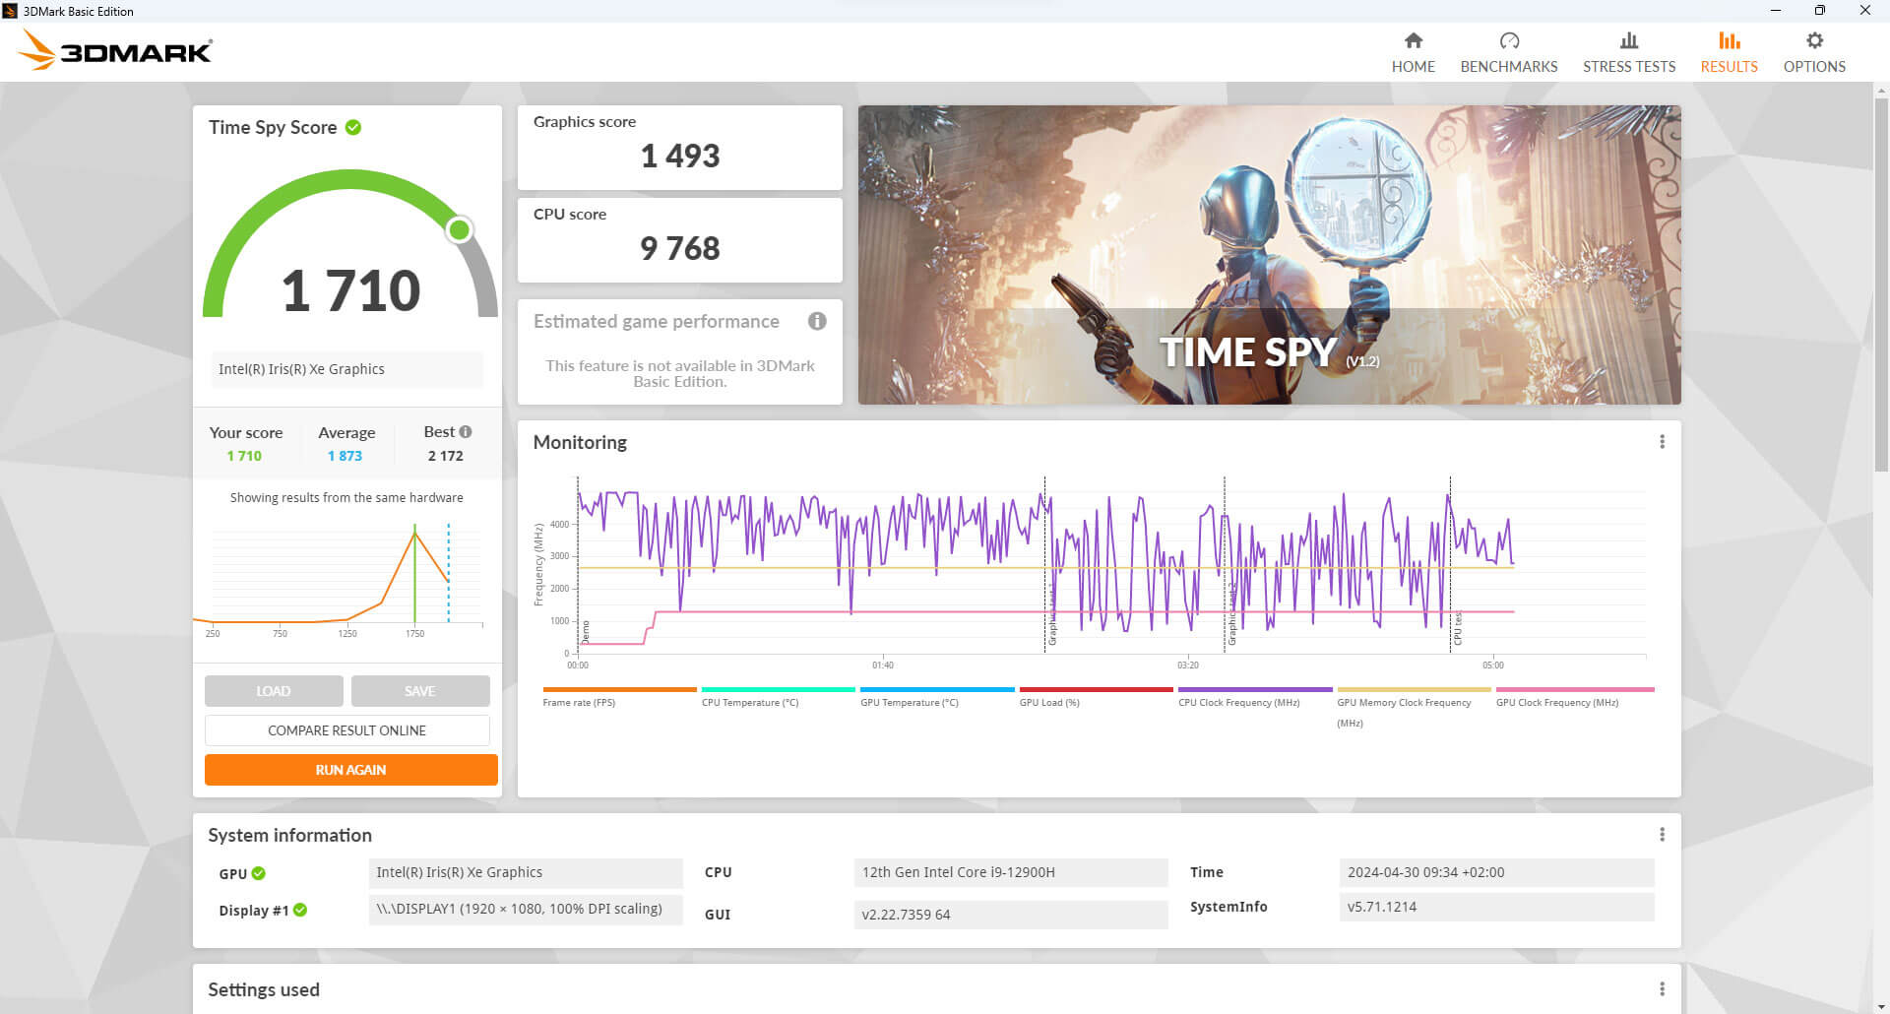Click the GUI version v2.22.7359 64
The width and height of the screenshot is (1890, 1014).
pyautogui.click(x=1011, y=915)
